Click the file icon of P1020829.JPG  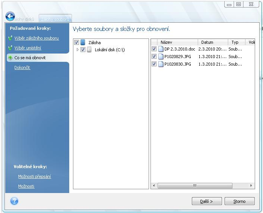click(x=161, y=57)
